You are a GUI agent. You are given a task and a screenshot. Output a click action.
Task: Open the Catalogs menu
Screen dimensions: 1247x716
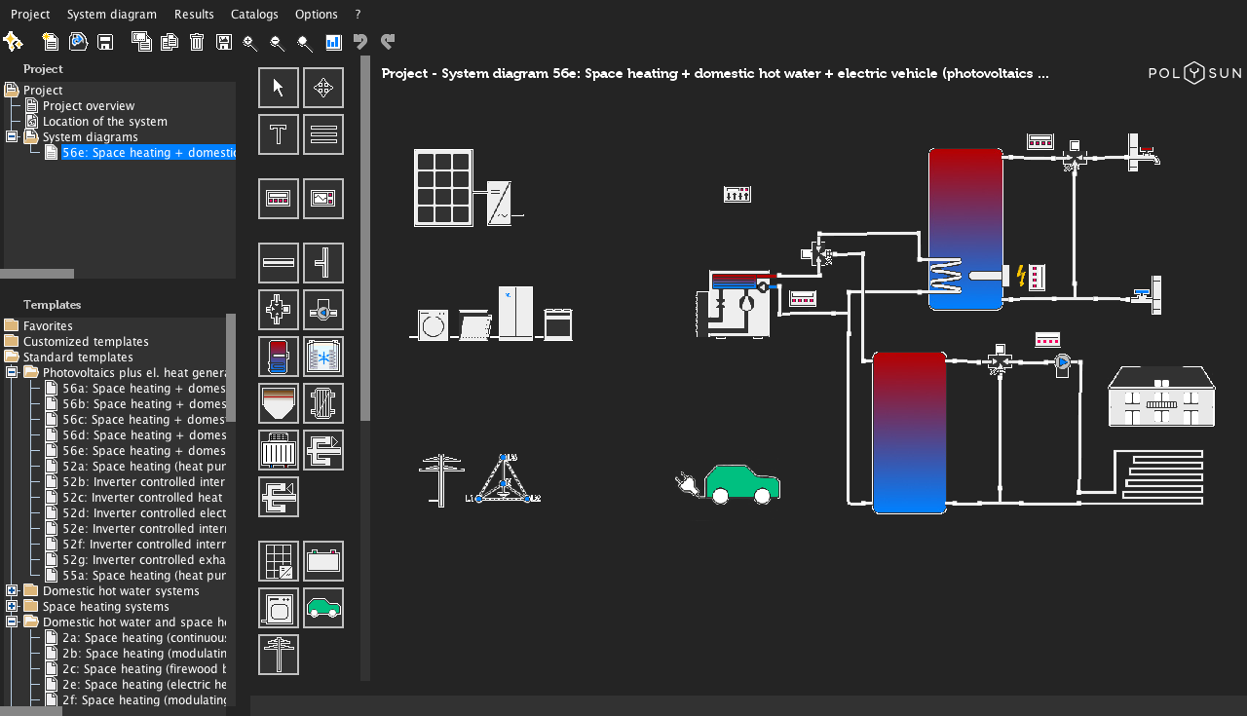click(x=254, y=15)
